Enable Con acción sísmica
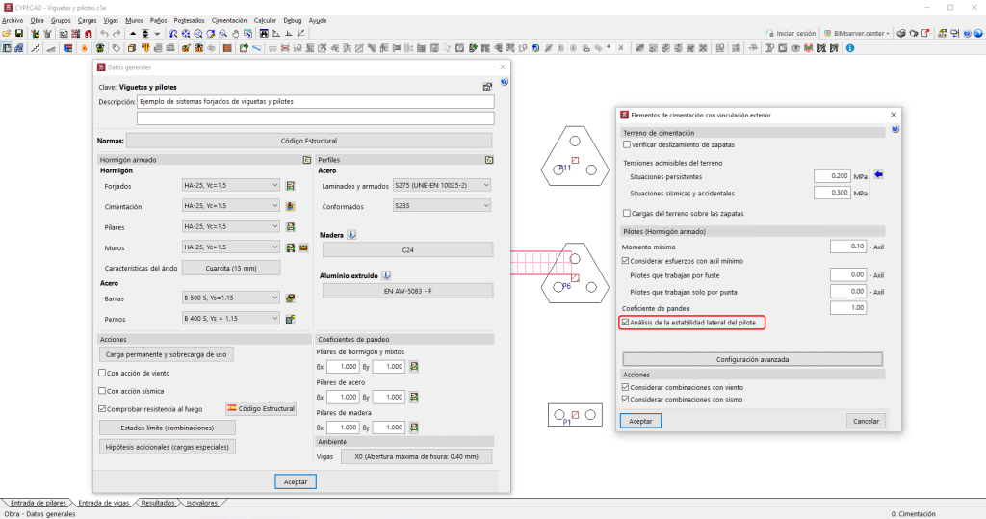Image resolution: width=986 pixels, height=519 pixels. point(102,391)
